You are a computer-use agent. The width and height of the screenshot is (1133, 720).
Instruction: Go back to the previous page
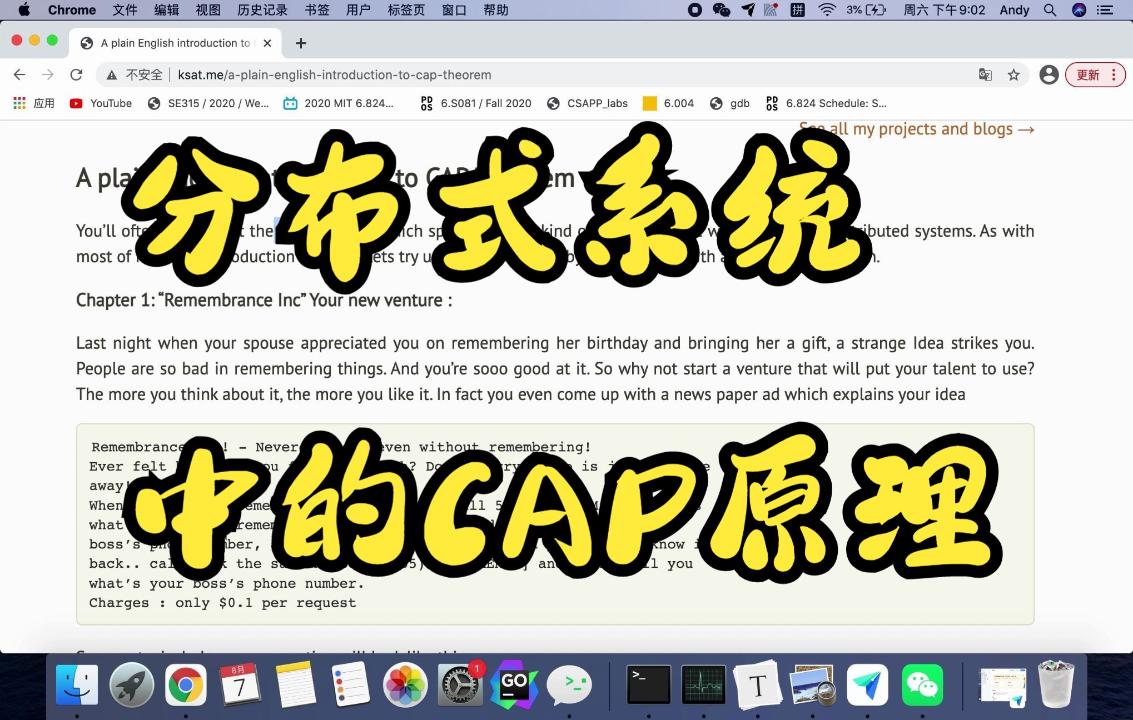point(19,74)
